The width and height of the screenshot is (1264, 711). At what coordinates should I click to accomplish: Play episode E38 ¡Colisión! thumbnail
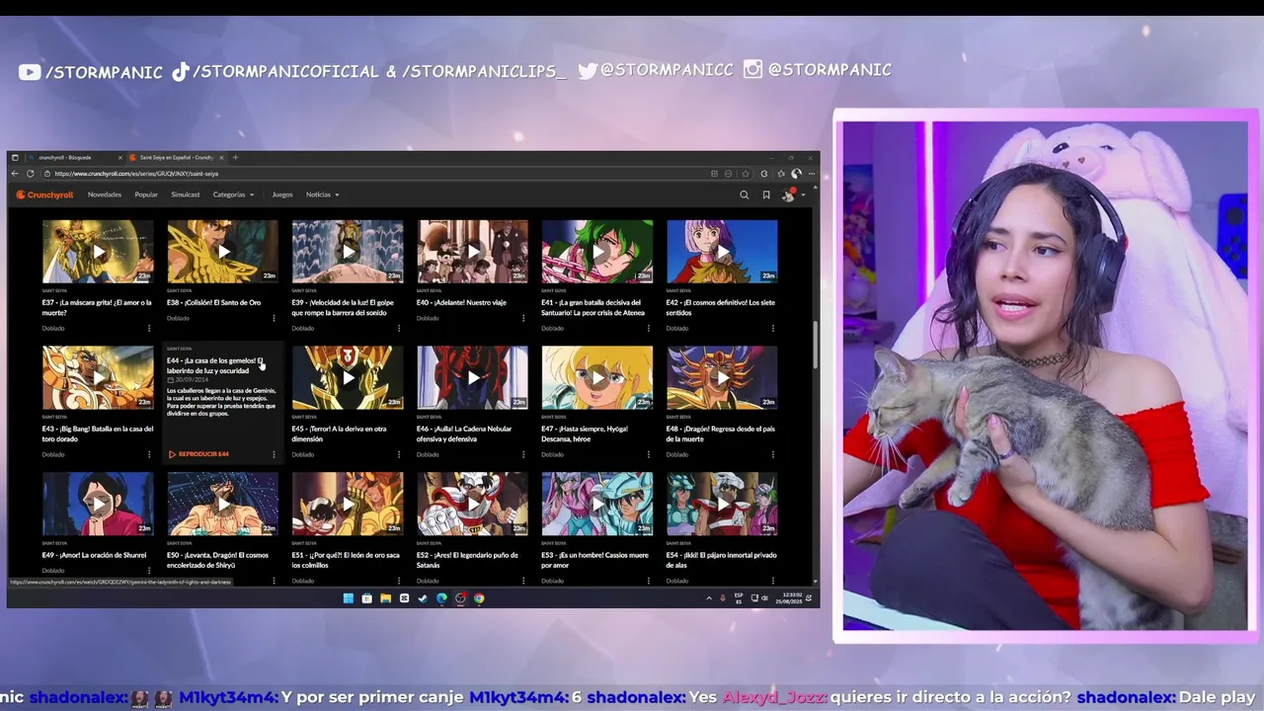(222, 252)
